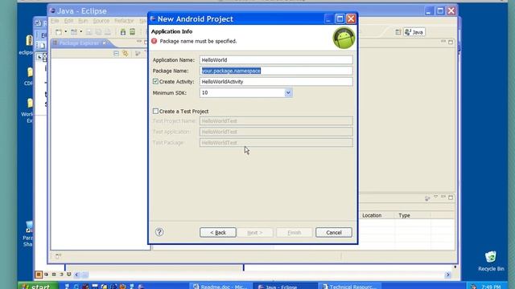Click the Windows start button
Screen dimensions: 515x289
38,286
